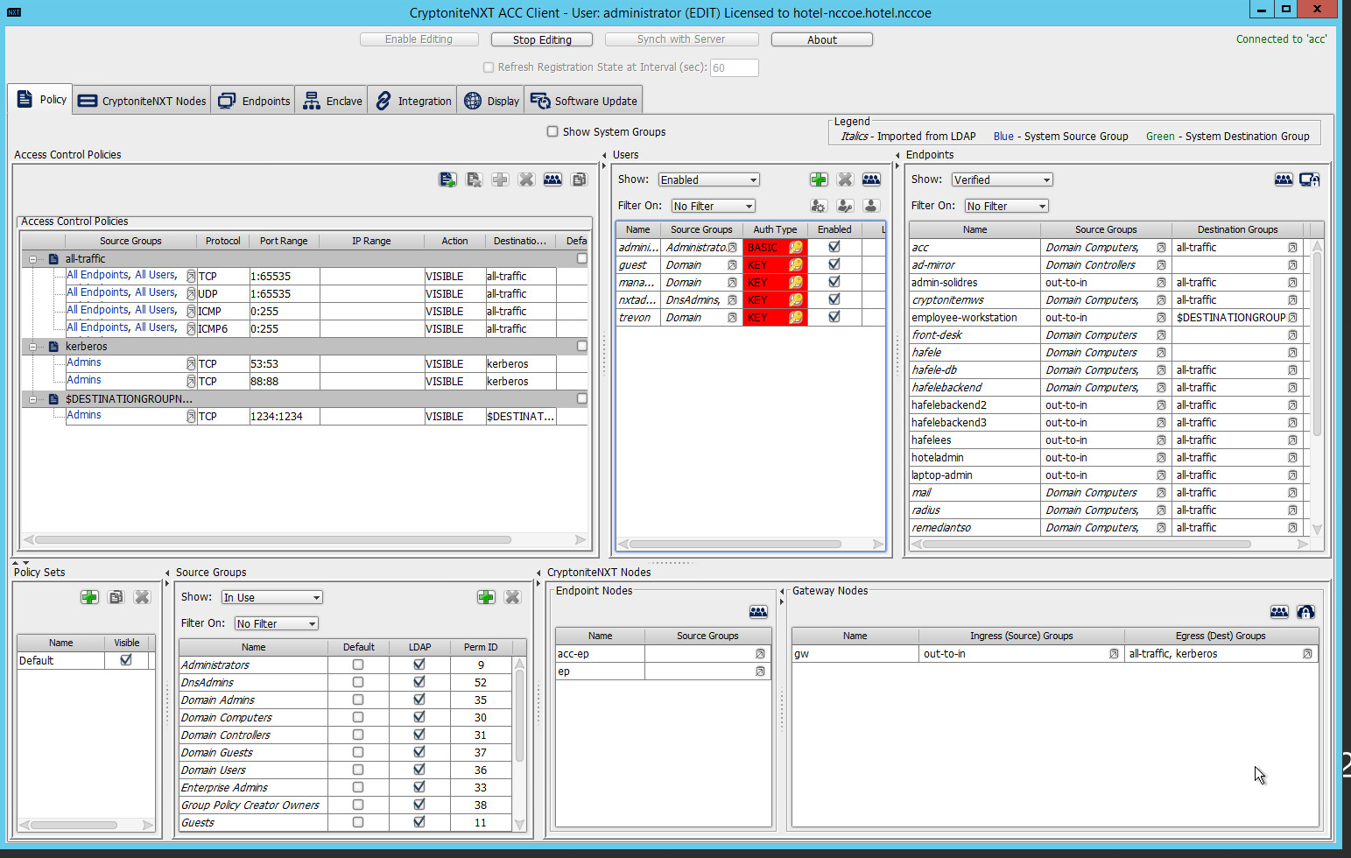Click the copy icon in Access Control Policies toolbar
1351x858 pixels.
(x=579, y=179)
